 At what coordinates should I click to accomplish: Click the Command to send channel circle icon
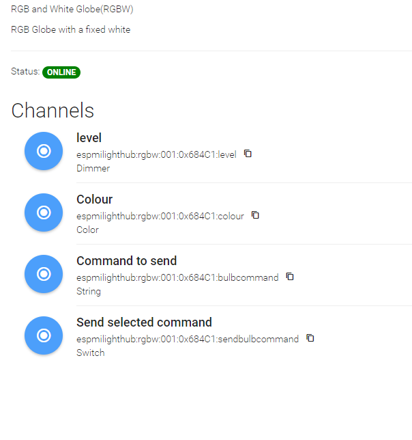[x=44, y=274]
